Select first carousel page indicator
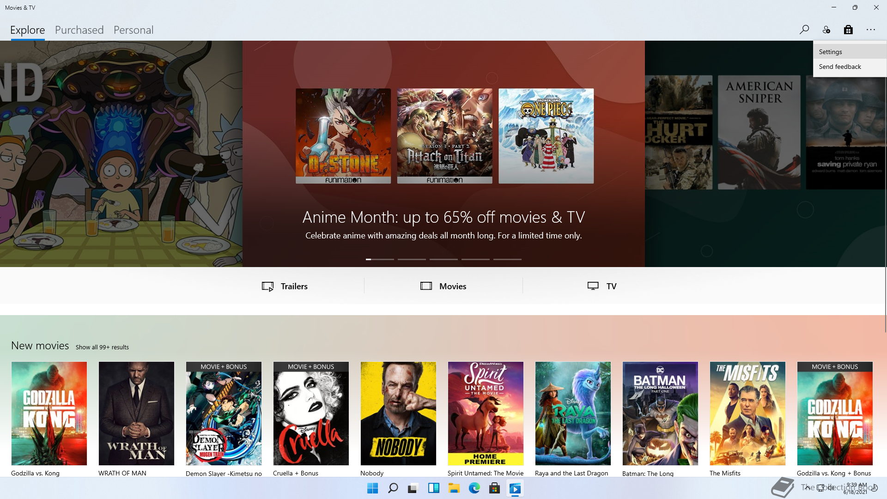Image resolution: width=887 pixels, height=499 pixels. 380,259
